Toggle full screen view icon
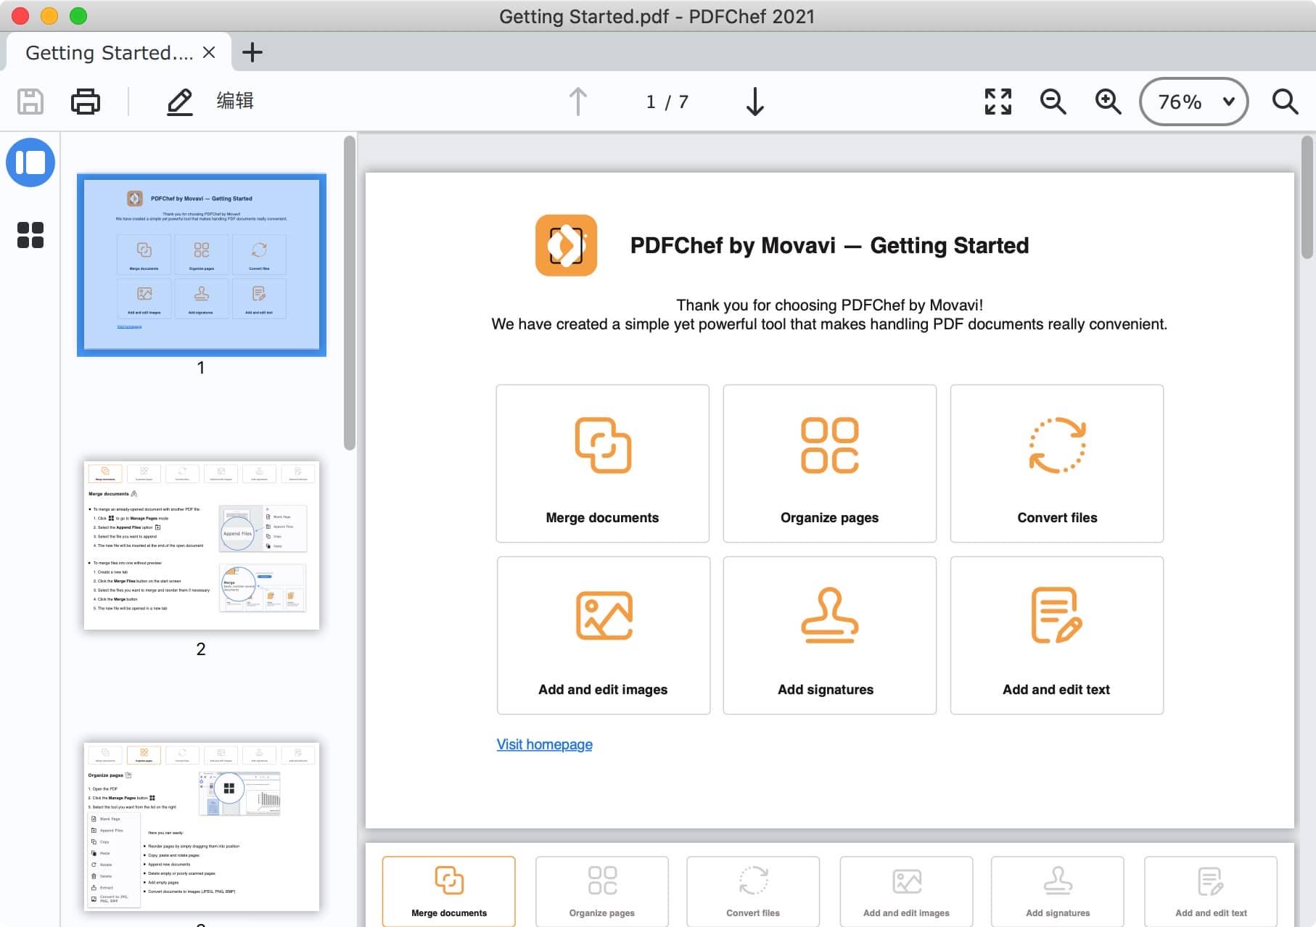 click(998, 102)
